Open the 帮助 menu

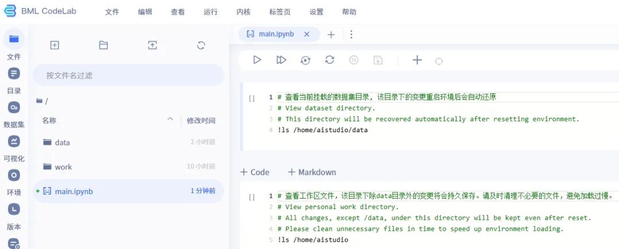coord(349,12)
